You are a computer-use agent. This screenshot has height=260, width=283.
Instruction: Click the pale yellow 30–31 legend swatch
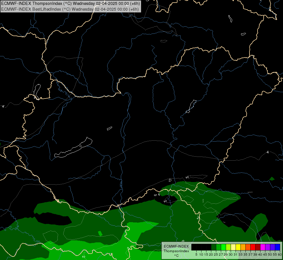point(233,247)
